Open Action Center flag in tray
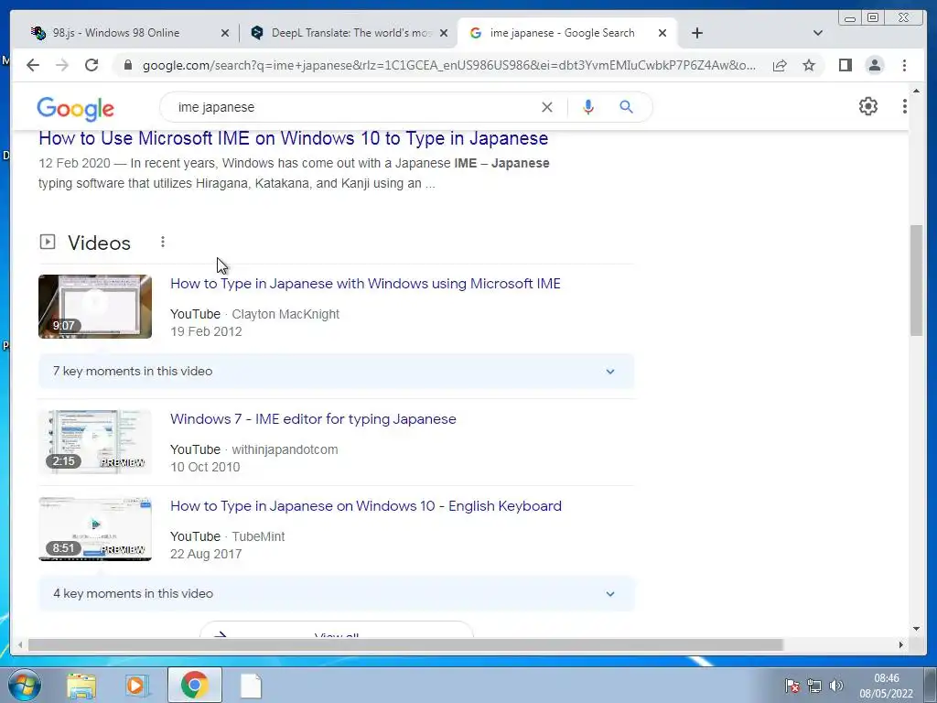Image resolution: width=937 pixels, height=703 pixels. coord(792,686)
